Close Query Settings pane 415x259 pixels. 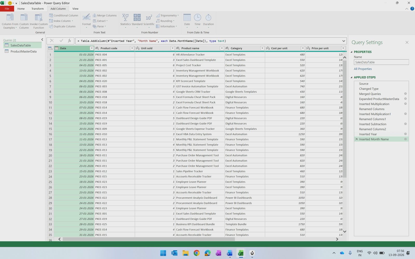pyautogui.click(x=407, y=42)
